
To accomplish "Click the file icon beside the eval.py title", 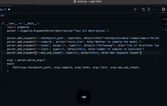I will [x=75, y=1].
